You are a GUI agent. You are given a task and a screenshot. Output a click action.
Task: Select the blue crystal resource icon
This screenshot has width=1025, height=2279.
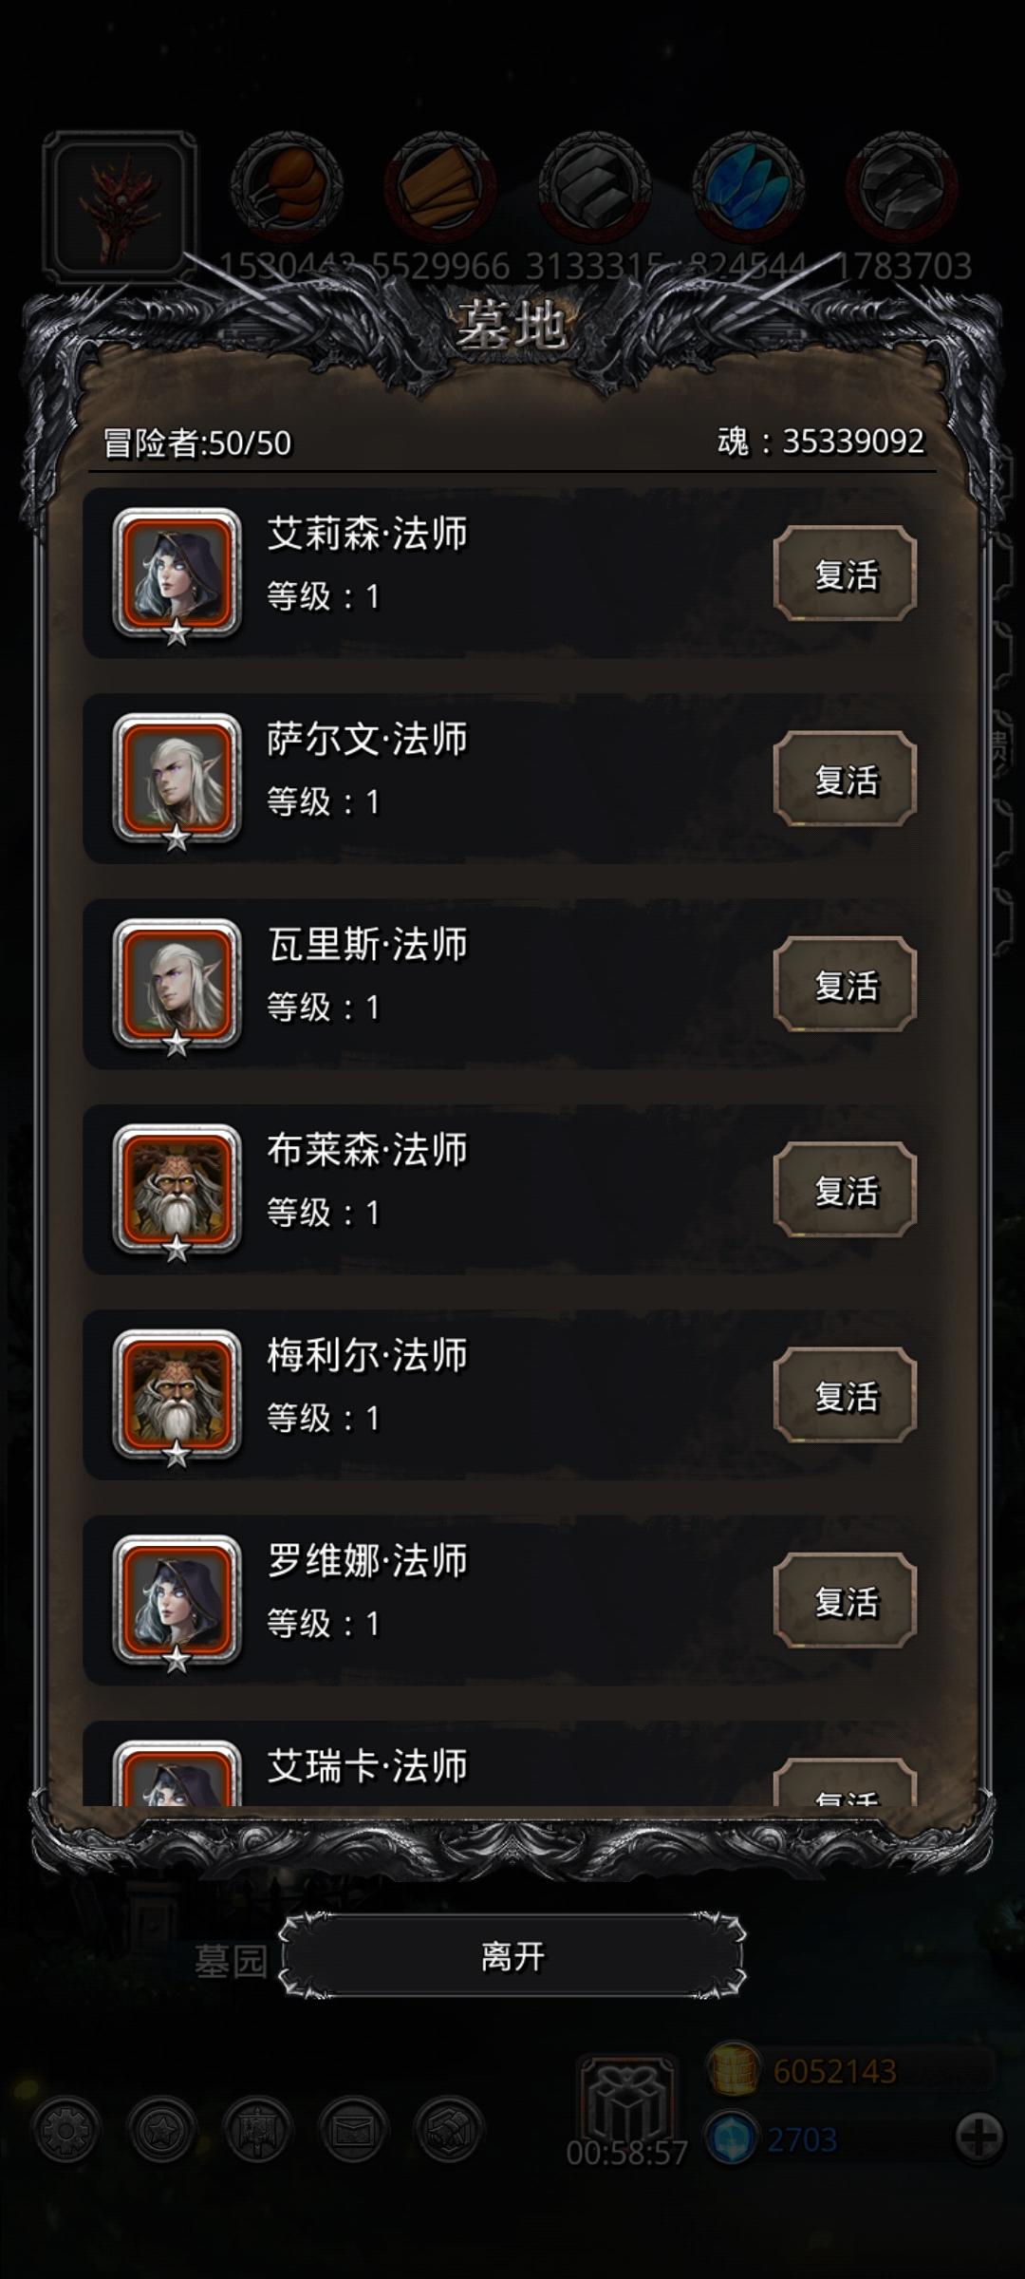click(749, 185)
